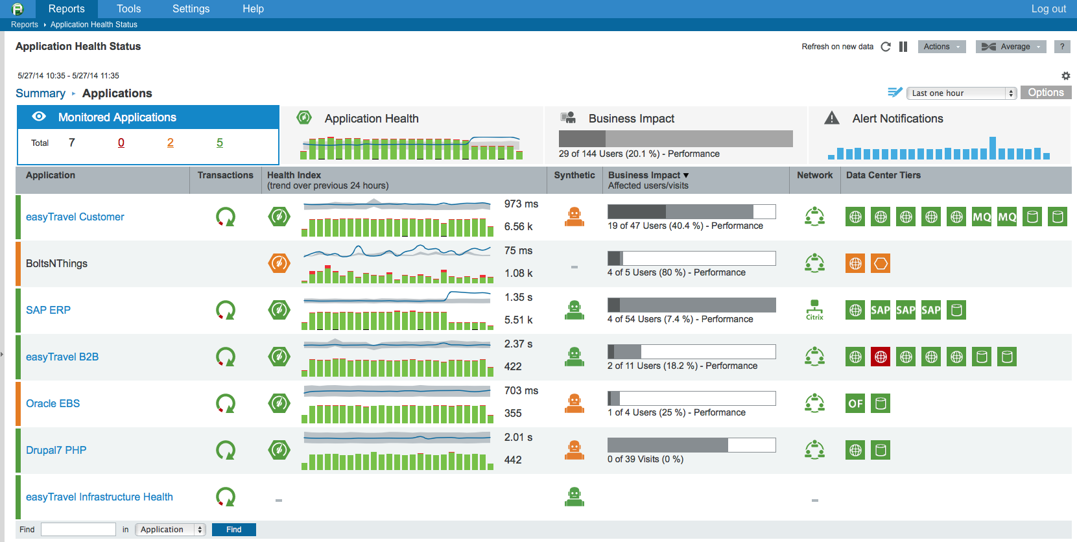Go to the Summary breadcrumb
1077x542 pixels.
tap(40, 93)
